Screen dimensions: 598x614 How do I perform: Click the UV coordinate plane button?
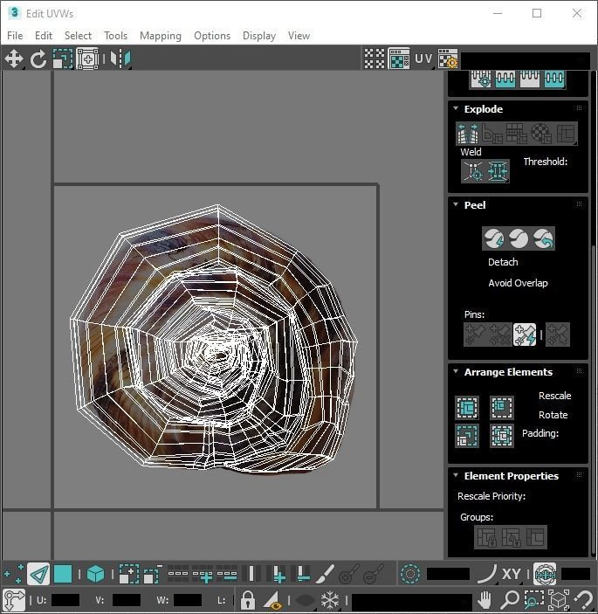(423, 59)
